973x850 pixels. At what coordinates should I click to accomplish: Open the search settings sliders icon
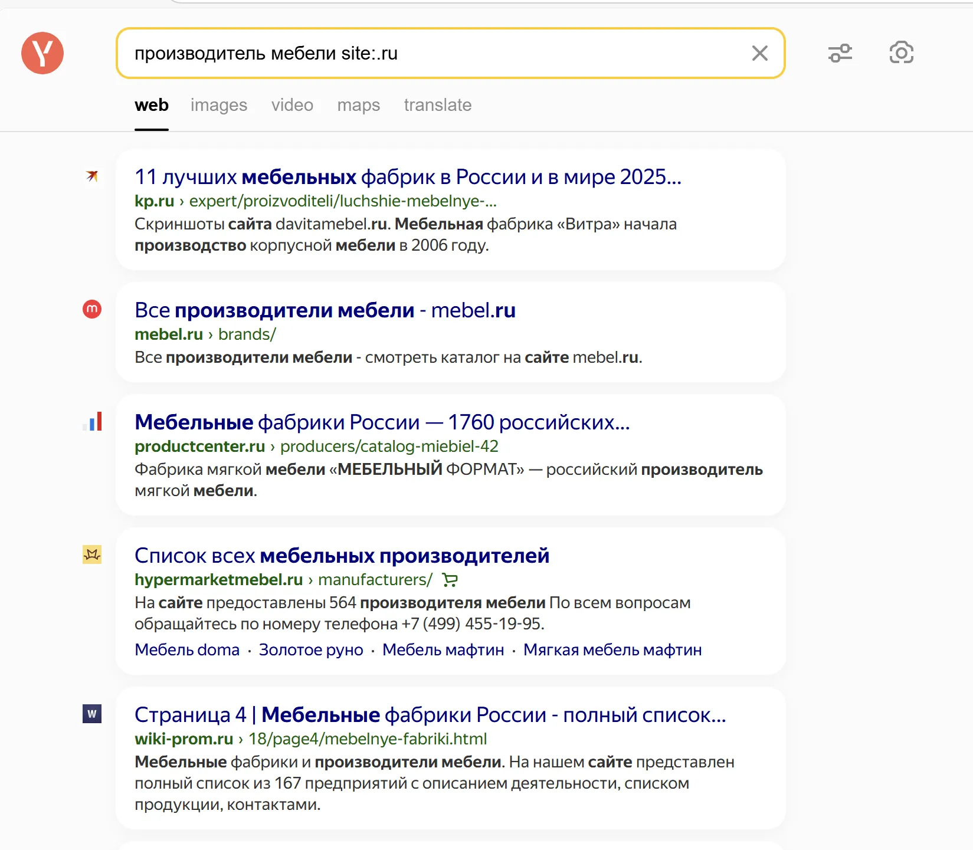[840, 53]
